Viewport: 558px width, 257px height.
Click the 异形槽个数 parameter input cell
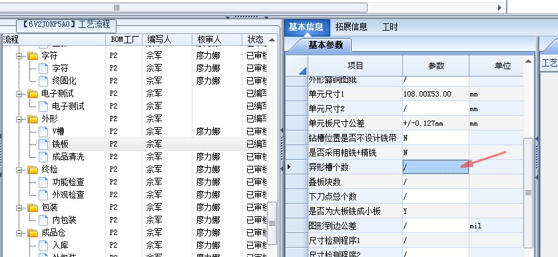435,167
